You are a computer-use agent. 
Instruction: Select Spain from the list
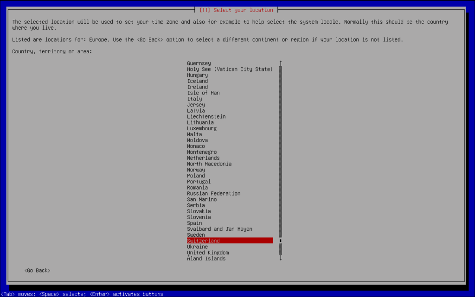coord(194,223)
